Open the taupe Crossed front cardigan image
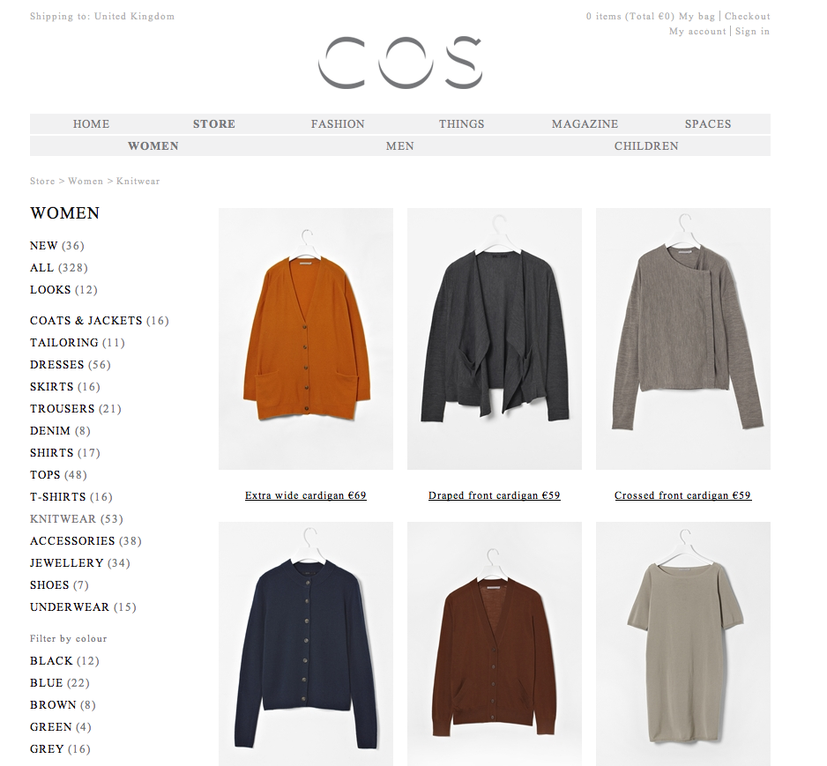This screenshot has height=766, width=827. coord(683,338)
